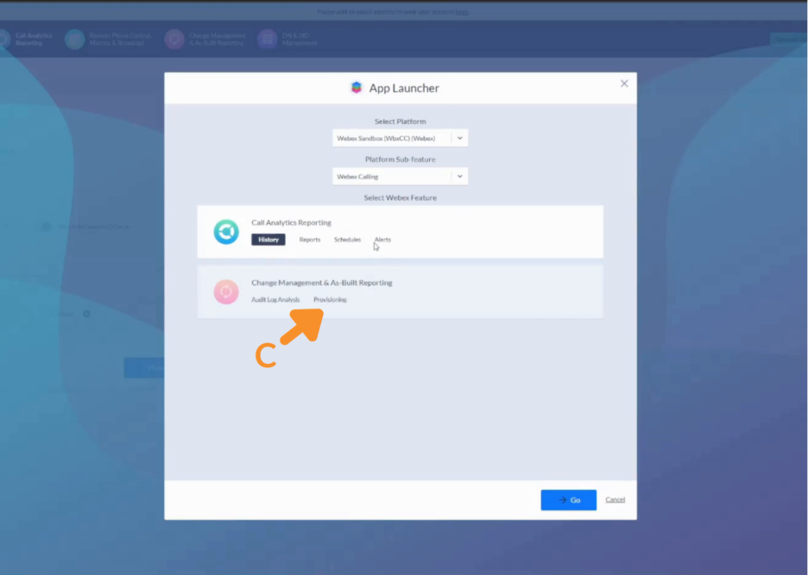Click the Cancel link
This screenshot has width=808, height=575.
(x=615, y=500)
